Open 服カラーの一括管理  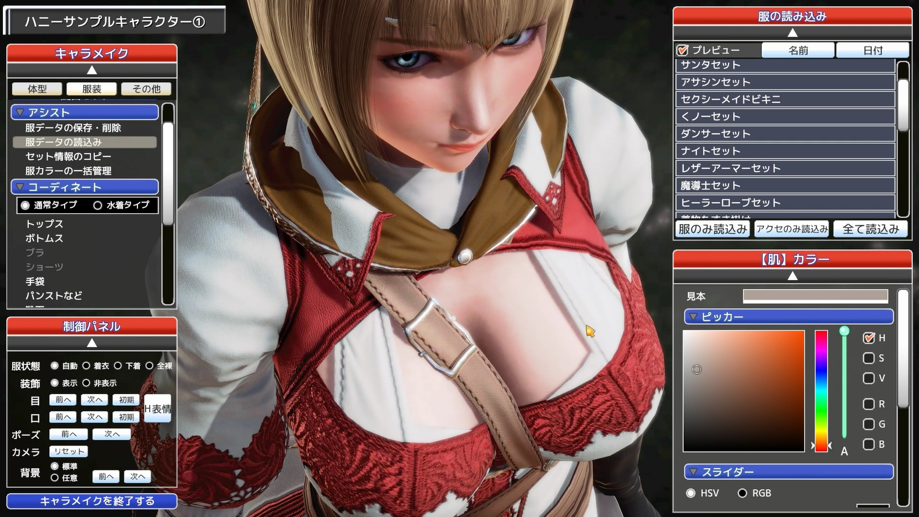coord(68,171)
